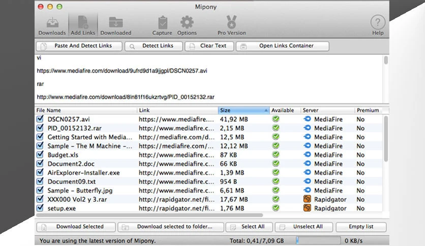425x246 pixels.
Task: Click available checkmark for AirExplorer-Installer.exe
Action: click(x=276, y=173)
